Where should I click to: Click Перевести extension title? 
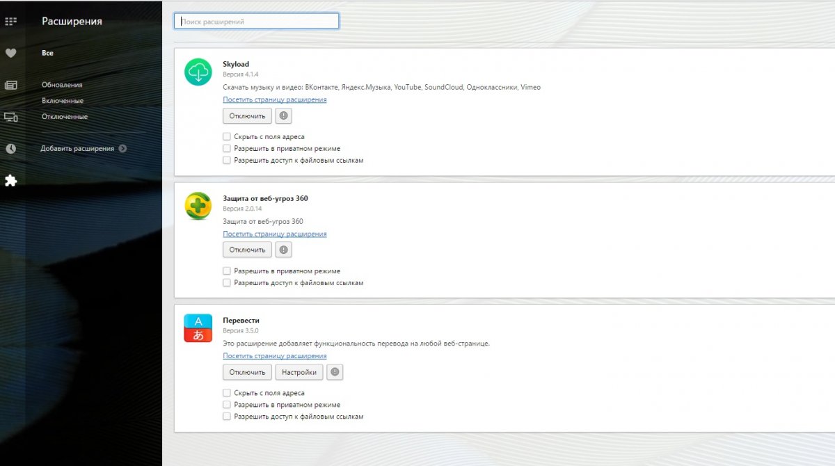241,321
